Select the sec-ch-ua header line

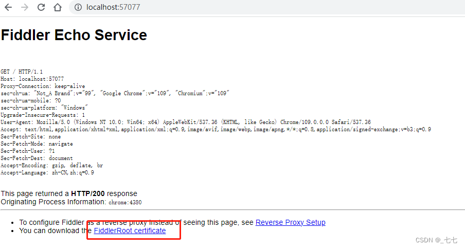coord(115,93)
